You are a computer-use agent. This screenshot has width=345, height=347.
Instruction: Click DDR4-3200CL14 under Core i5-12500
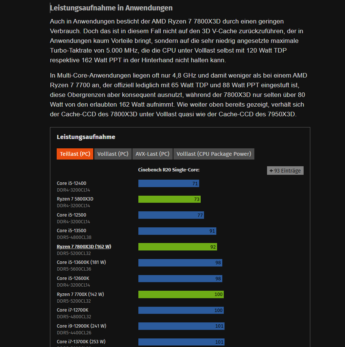click(x=73, y=221)
